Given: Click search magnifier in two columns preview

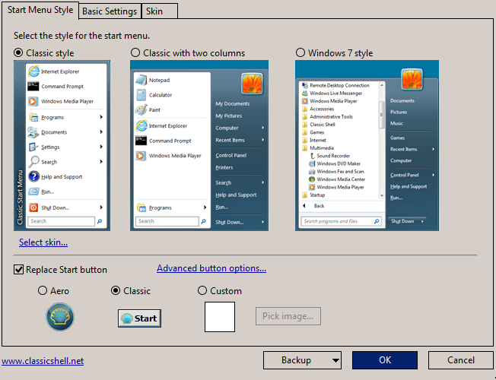Looking at the screenshot, I should tap(203, 221).
